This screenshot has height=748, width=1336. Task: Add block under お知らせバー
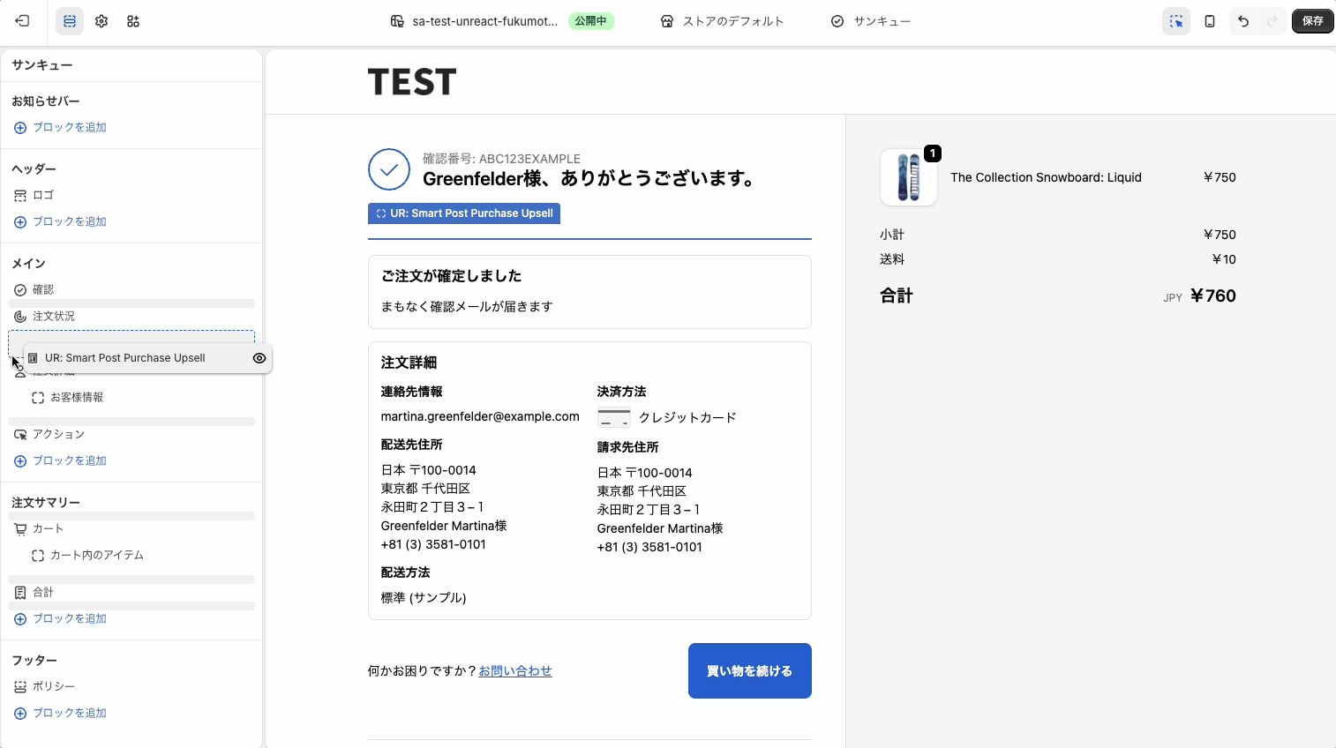click(x=60, y=128)
